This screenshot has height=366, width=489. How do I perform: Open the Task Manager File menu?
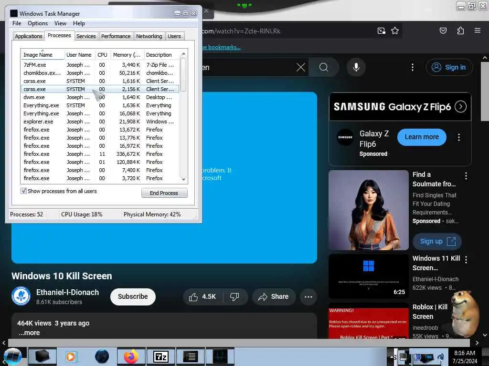pos(17,23)
